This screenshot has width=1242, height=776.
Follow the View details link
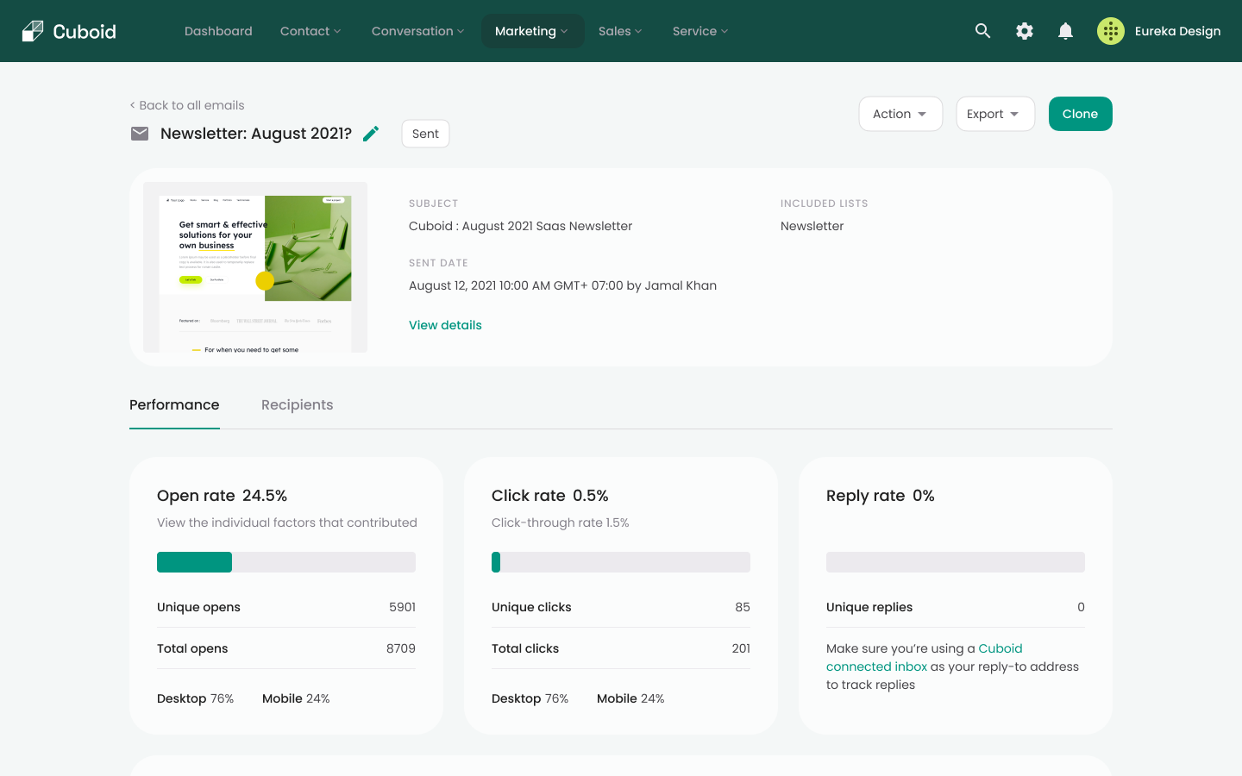pyautogui.click(x=445, y=325)
